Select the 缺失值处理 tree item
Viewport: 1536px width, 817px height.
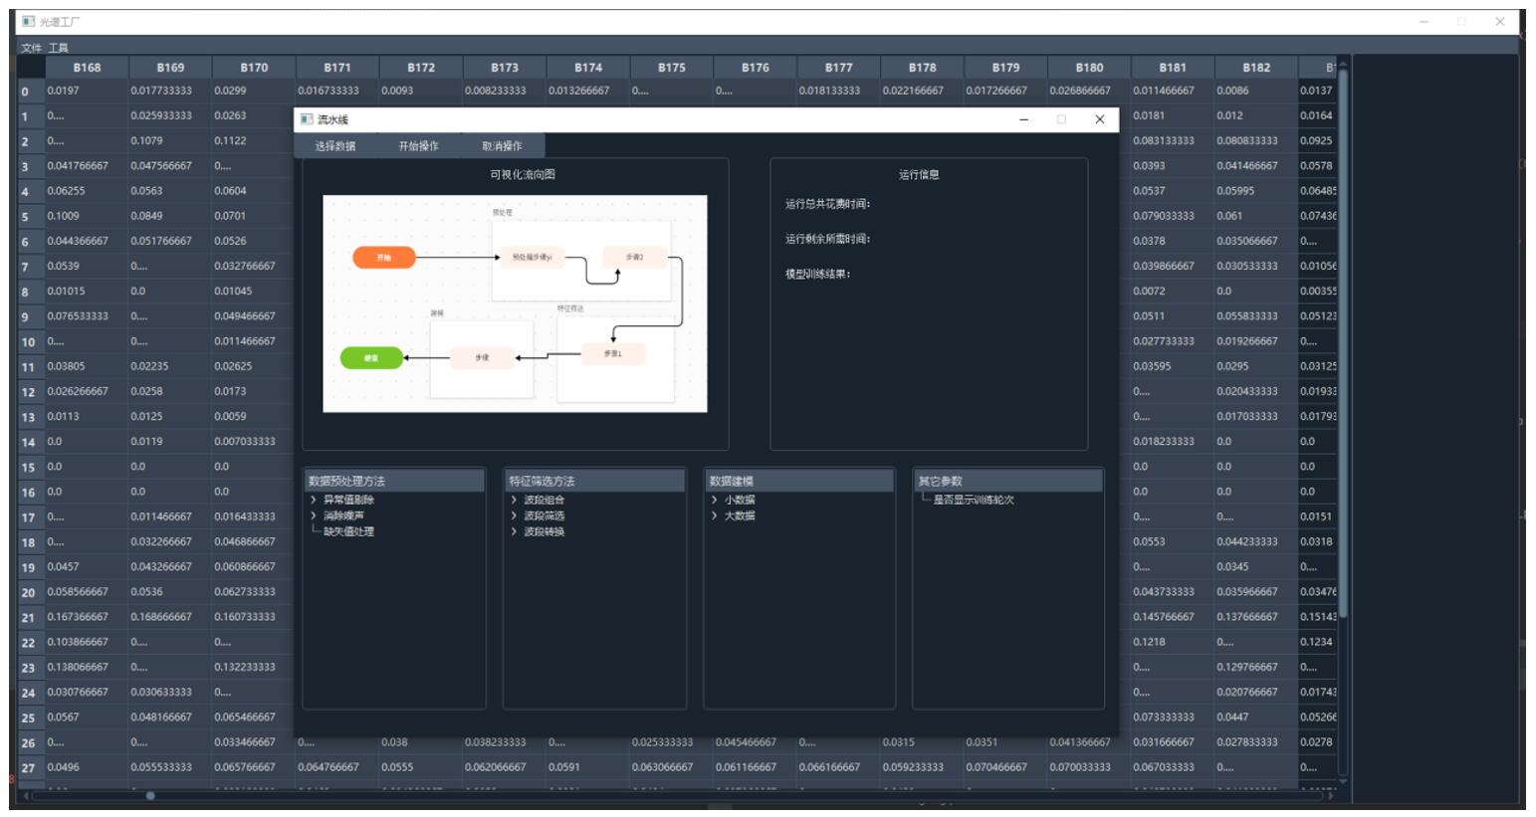click(348, 531)
